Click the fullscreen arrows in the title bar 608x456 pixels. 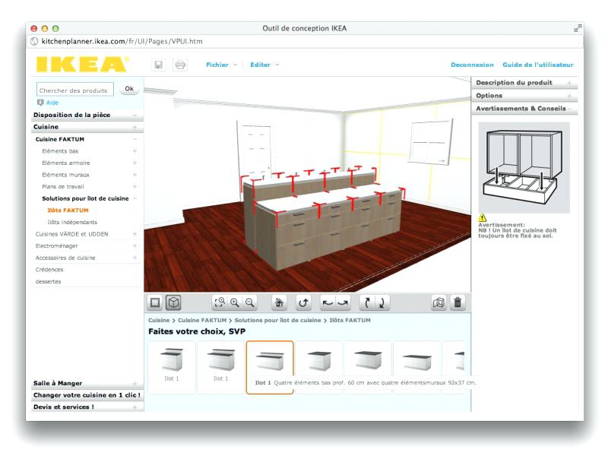578,28
